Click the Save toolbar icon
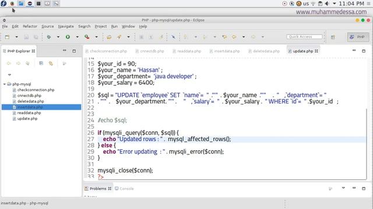 pyautogui.click(x=26, y=37)
